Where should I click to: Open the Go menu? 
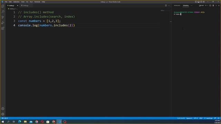(x=27, y=2)
